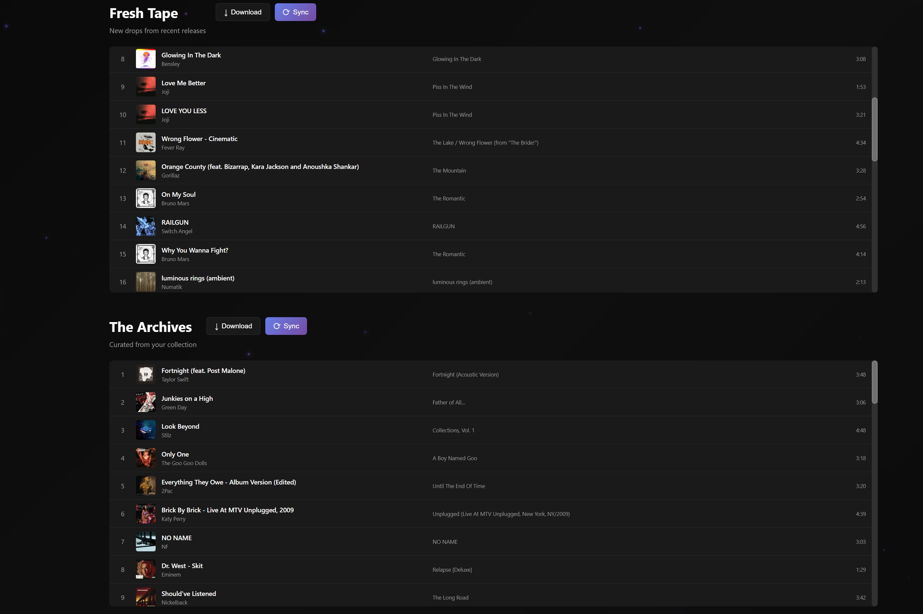The image size is (923, 614).
Task: Sync The Archives playlist
Action: (x=286, y=326)
